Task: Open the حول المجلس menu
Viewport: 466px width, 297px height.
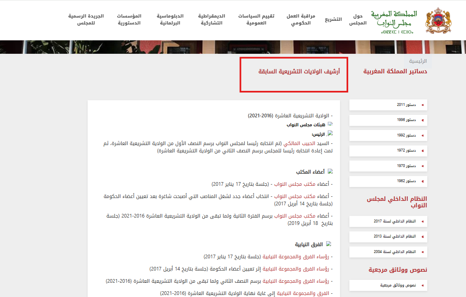Action: [358, 19]
